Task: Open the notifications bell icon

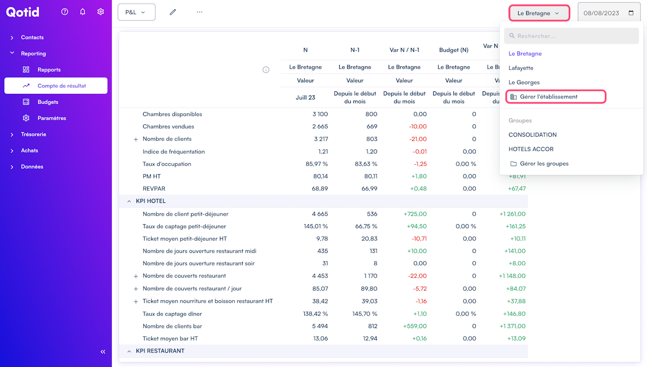Action: click(x=83, y=12)
